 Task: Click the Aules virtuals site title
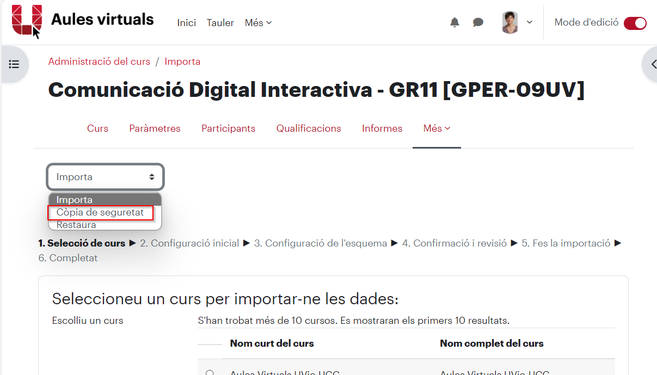click(x=102, y=20)
